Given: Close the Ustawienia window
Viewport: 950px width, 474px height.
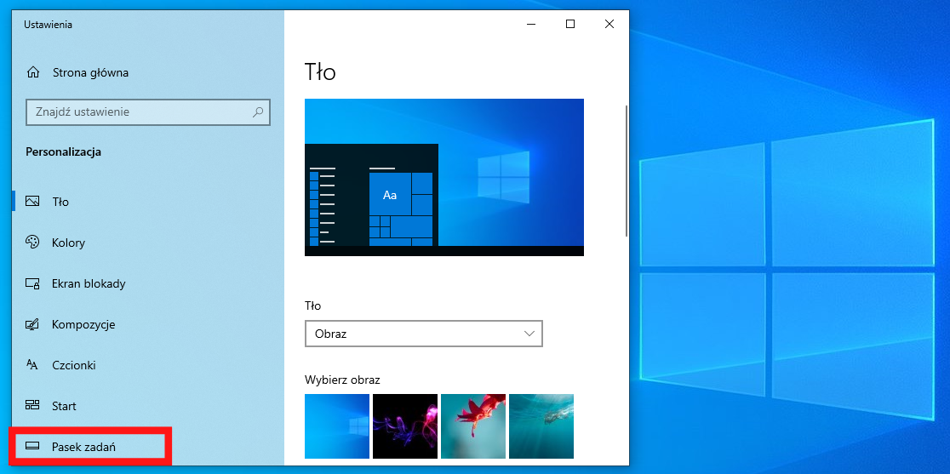Looking at the screenshot, I should pos(609,24).
